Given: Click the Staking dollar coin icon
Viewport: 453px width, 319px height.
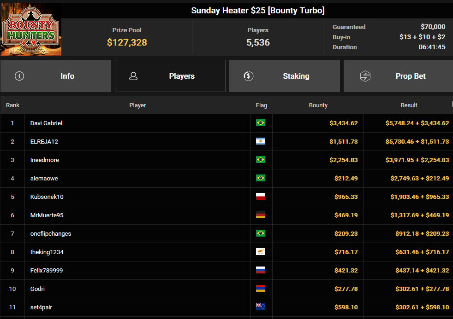Looking at the screenshot, I should tap(249, 76).
